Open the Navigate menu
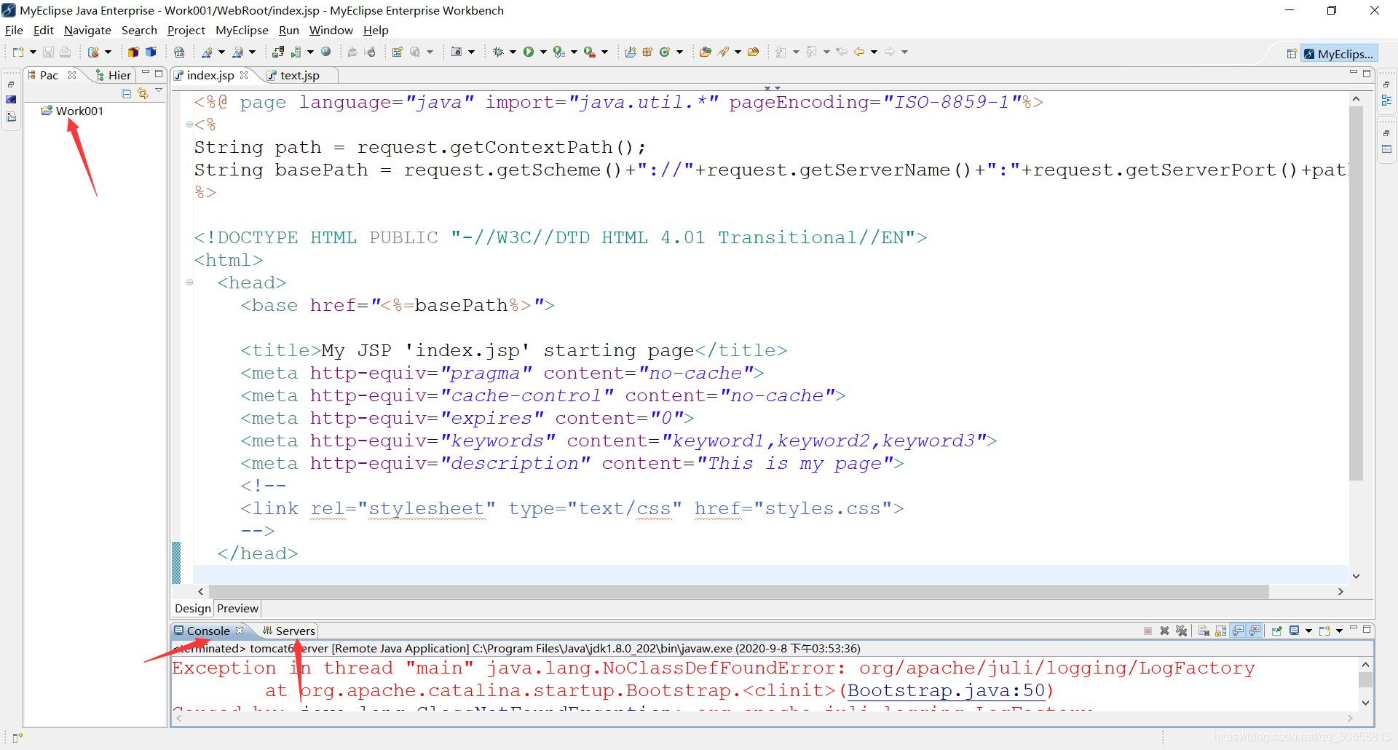Image resolution: width=1398 pixels, height=750 pixels. click(87, 30)
